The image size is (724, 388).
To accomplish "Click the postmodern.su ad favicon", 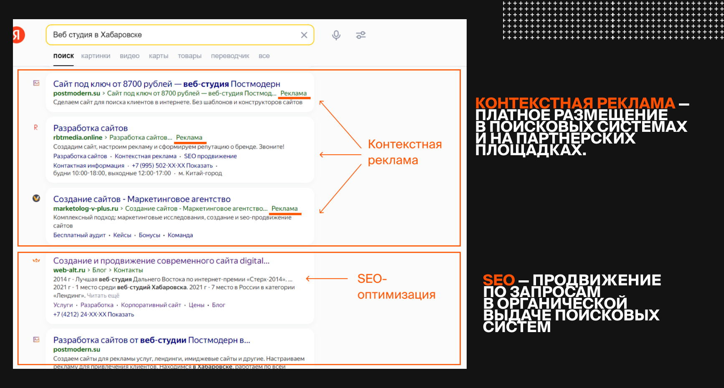I will tap(36, 83).
